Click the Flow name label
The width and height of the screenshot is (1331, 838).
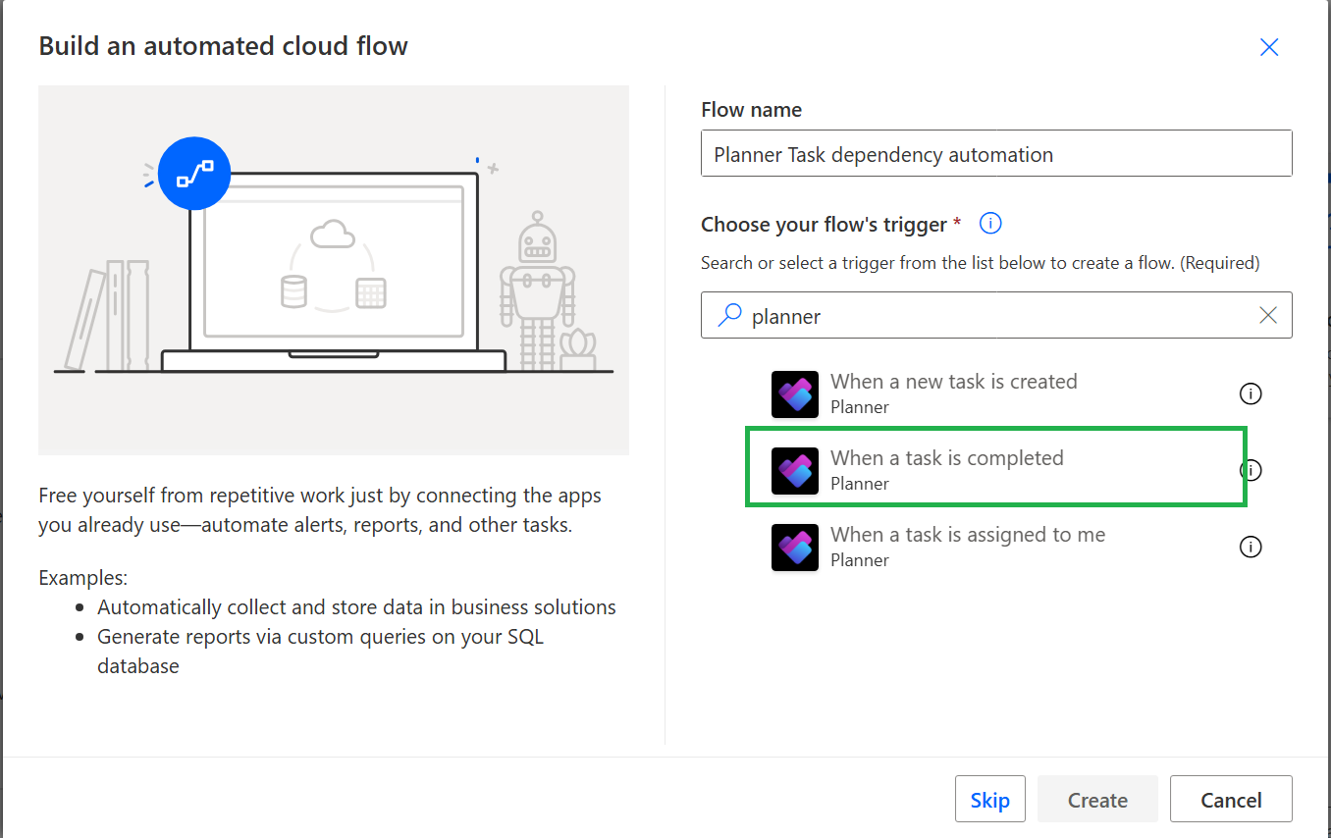[751, 110]
